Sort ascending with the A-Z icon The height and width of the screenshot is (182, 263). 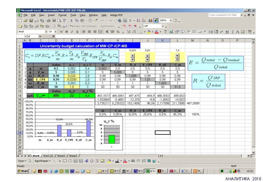pos(138,21)
